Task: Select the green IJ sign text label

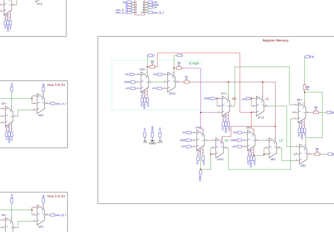Action: [x=194, y=63]
